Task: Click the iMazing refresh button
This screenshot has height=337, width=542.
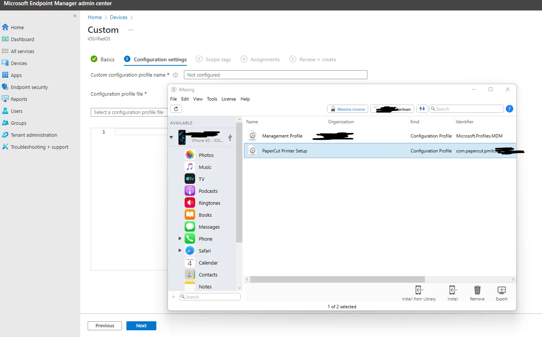Action: coord(176,109)
